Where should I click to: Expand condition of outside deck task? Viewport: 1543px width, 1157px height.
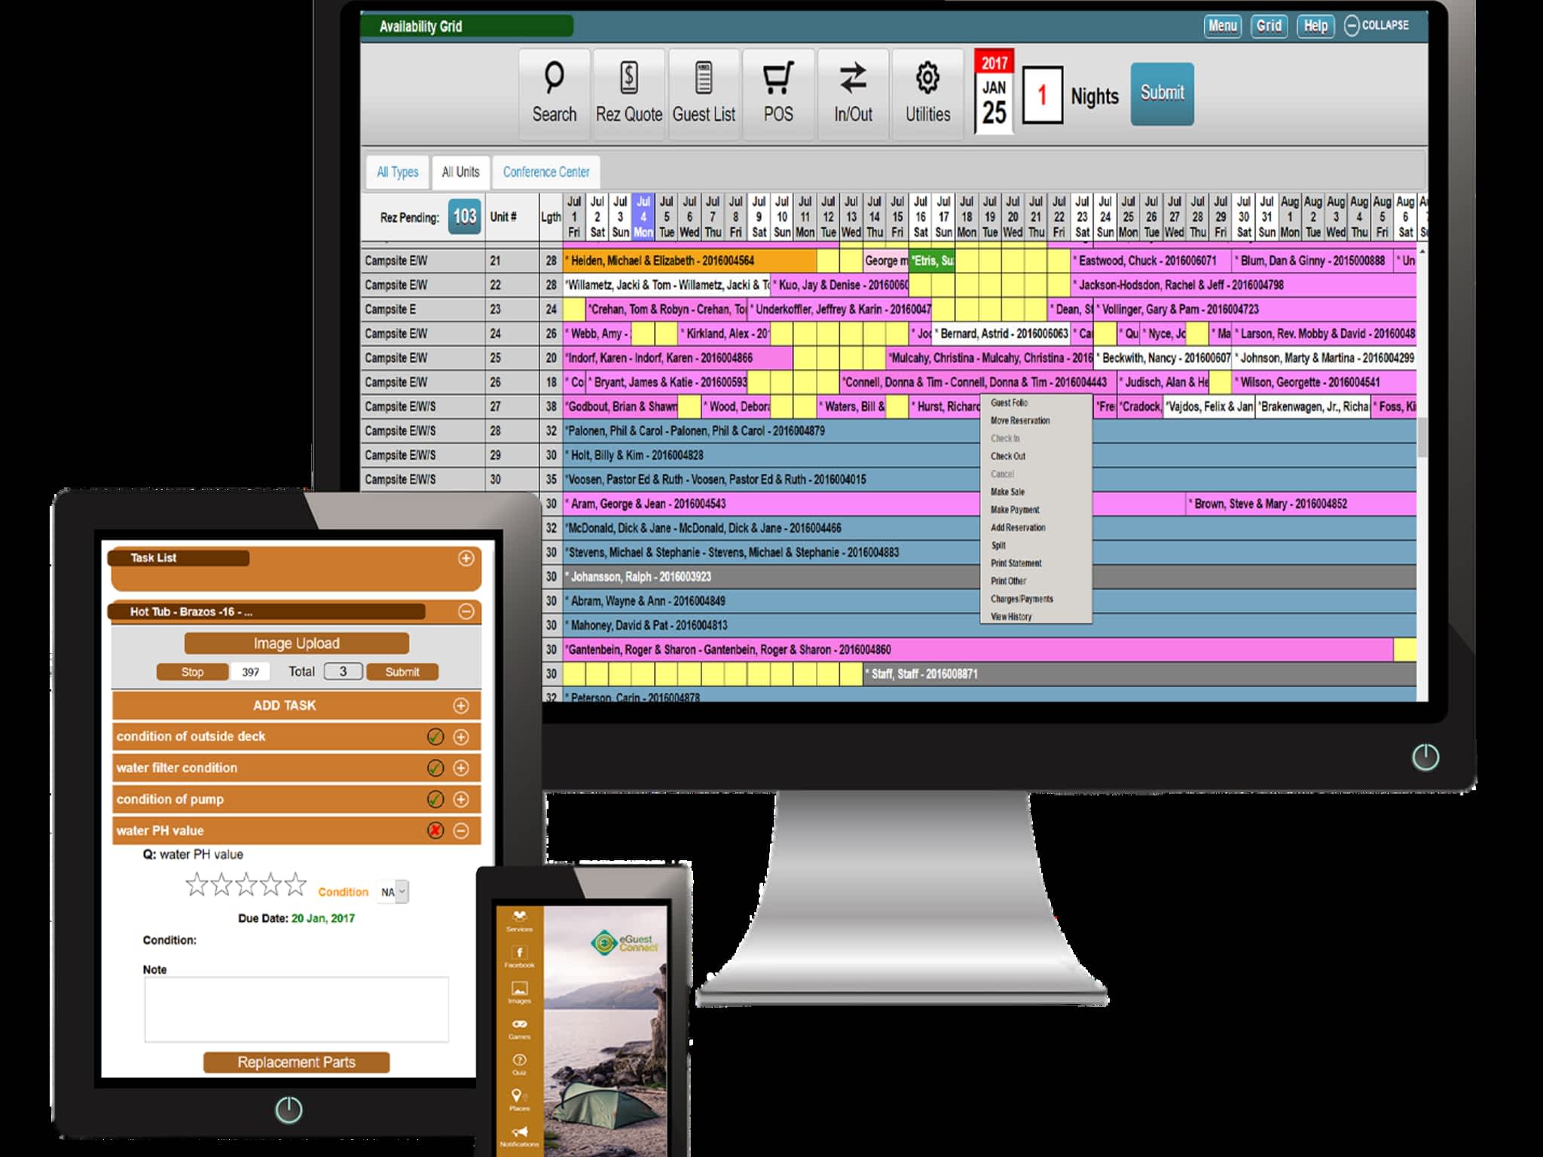click(x=461, y=737)
